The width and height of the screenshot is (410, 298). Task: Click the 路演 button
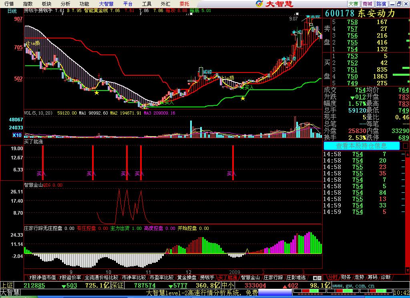tap(381, 4)
